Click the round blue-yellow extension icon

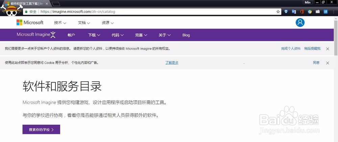[310, 11]
